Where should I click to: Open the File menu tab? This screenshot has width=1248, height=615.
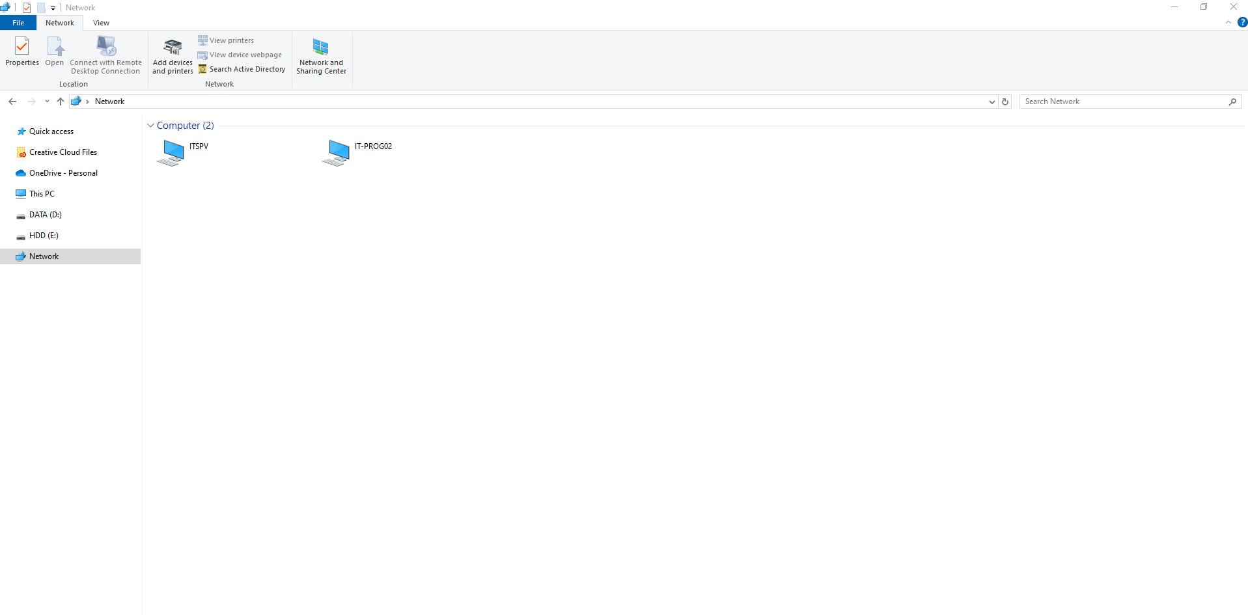click(18, 23)
